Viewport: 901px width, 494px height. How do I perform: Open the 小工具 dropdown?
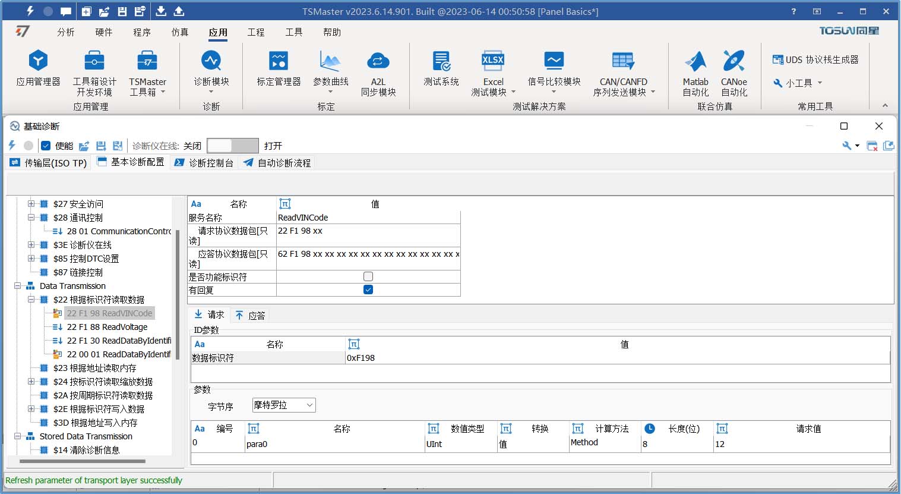798,83
